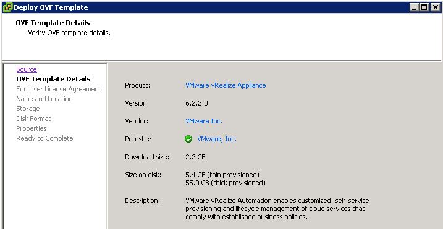Click the Deploy OVF Template window title

(x=51, y=7)
